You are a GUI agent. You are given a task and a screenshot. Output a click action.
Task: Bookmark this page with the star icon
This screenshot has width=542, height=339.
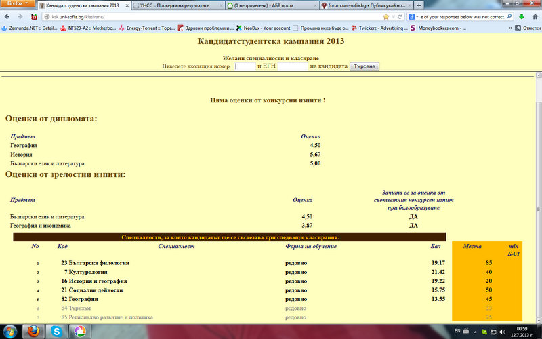point(385,16)
